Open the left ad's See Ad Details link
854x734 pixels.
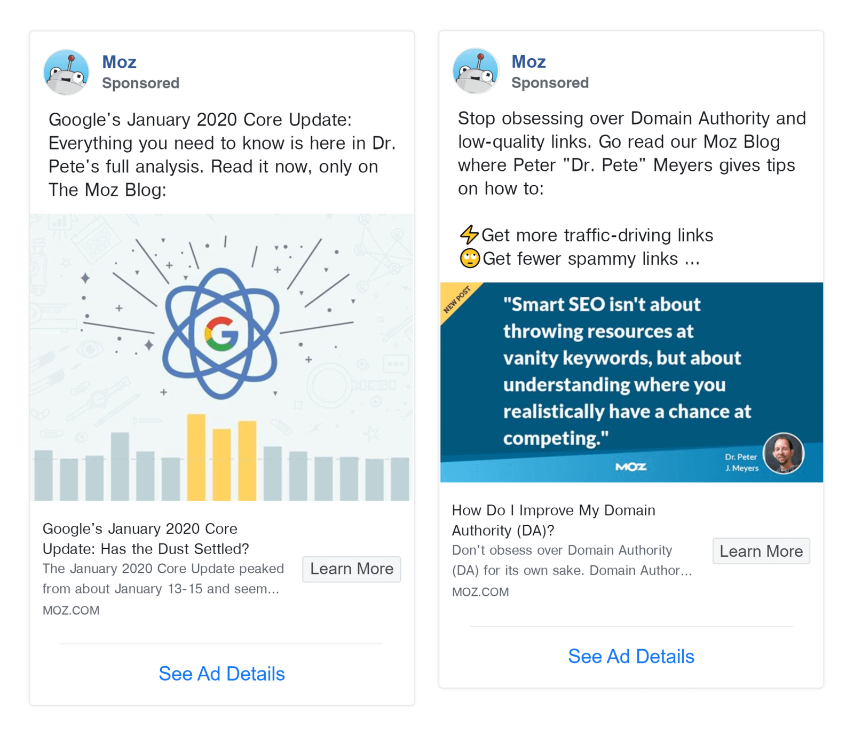pos(222,674)
